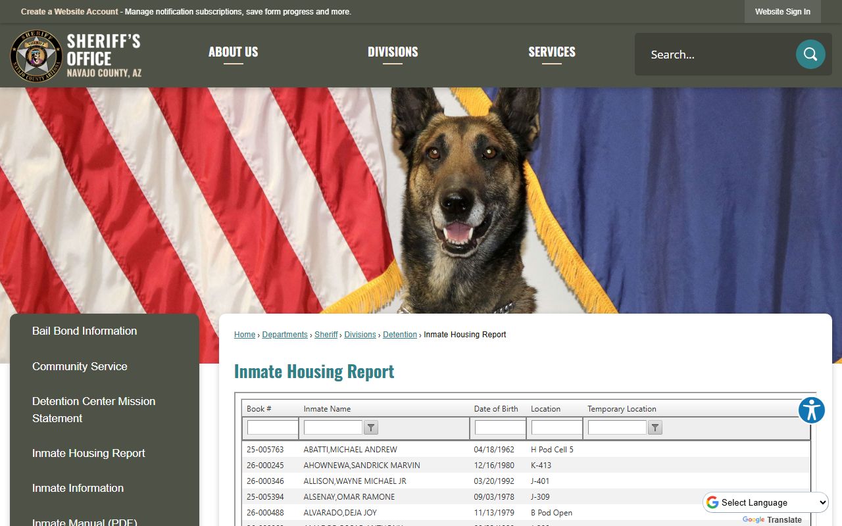Click location J-401

click(x=540, y=481)
